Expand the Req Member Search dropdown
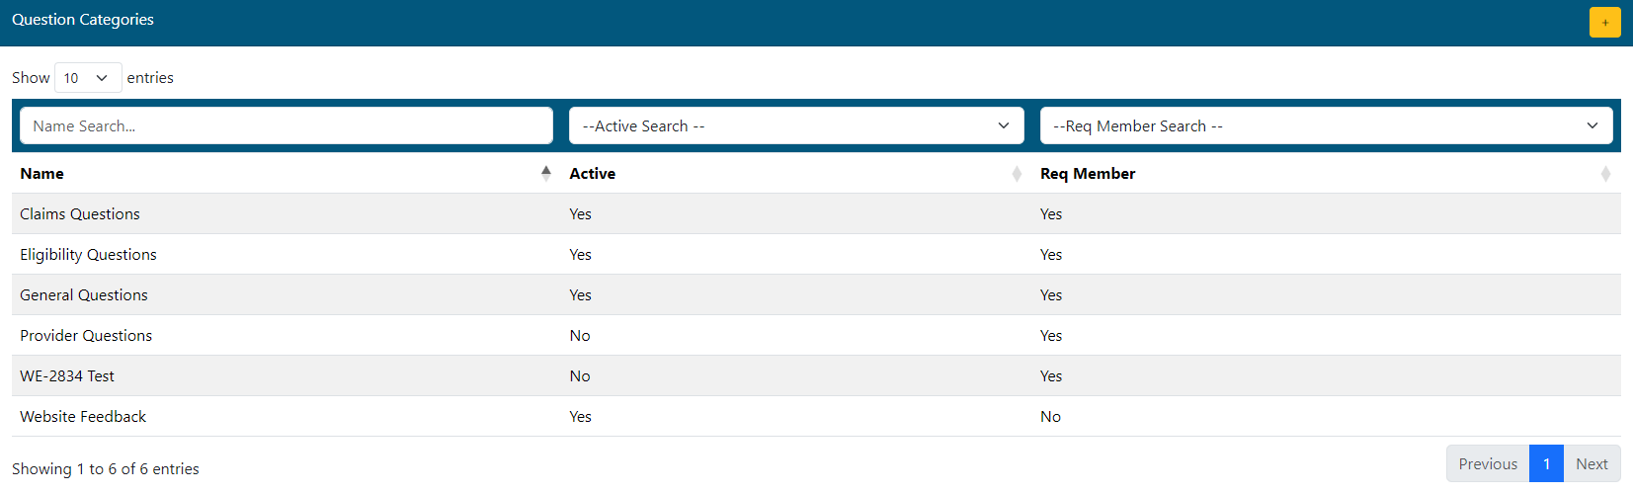 click(x=1325, y=126)
